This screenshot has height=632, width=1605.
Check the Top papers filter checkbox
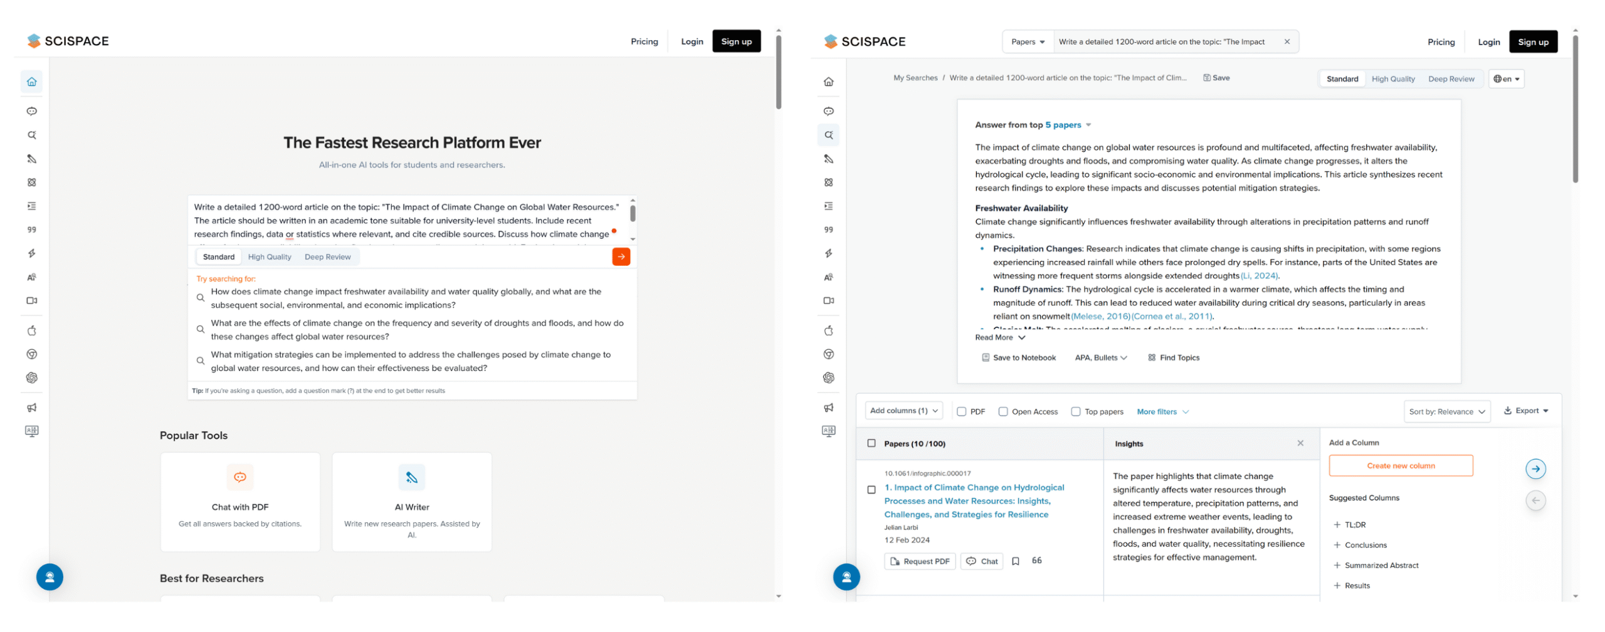[1075, 412]
